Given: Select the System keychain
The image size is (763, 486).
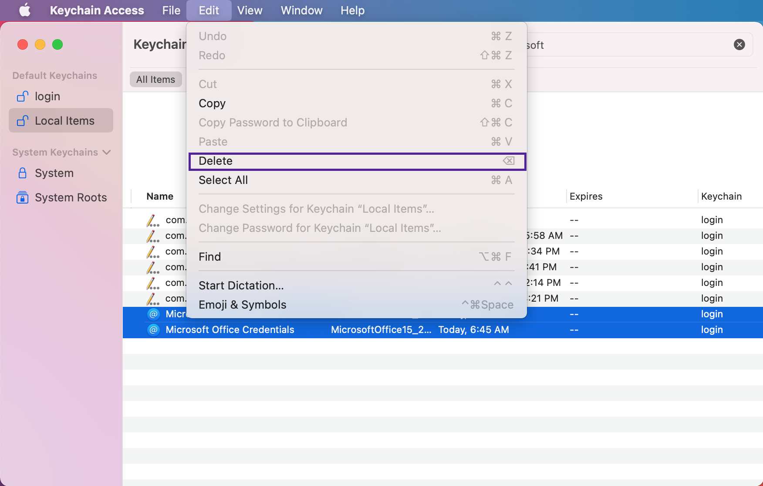Looking at the screenshot, I should [x=61, y=173].
